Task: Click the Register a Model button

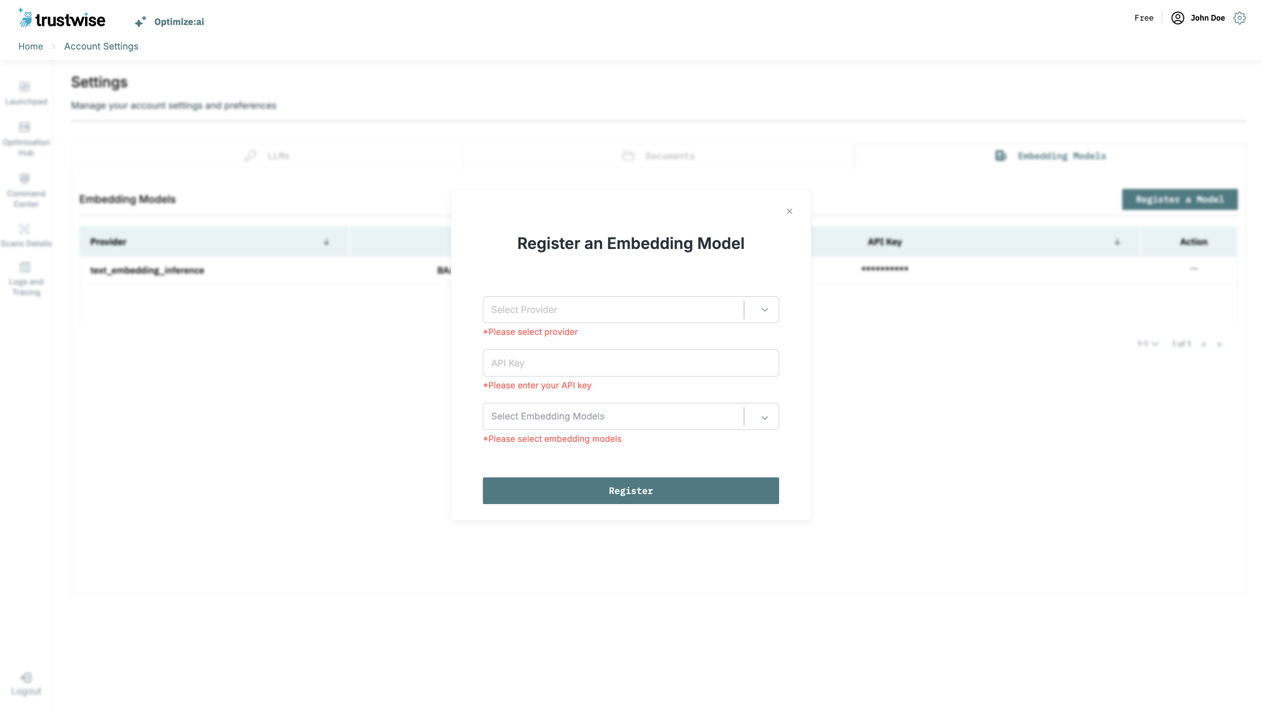Action: pyautogui.click(x=1180, y=199)
